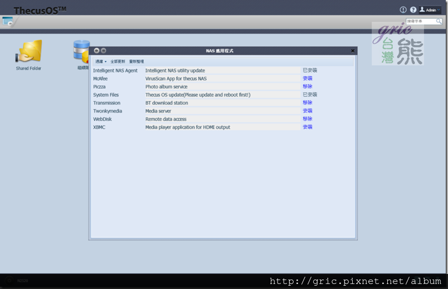Viewport: 448px width, 289px height.
Task: Click the search text field
Action: (421, 21)
